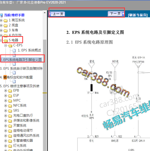150x151 pixels.
Task: Expand the 2 底盘 folder
Action: (1, 25)
